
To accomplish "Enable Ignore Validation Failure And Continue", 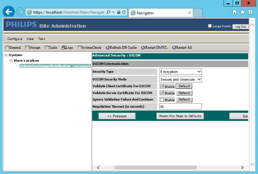I will (x=162, y=100).
